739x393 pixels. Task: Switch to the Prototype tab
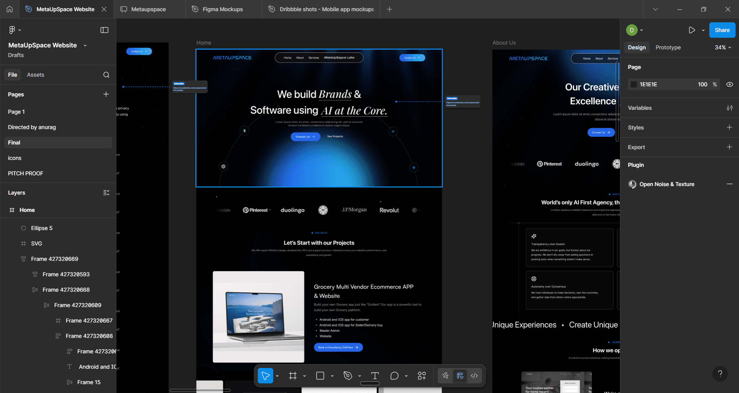[668, 47]
